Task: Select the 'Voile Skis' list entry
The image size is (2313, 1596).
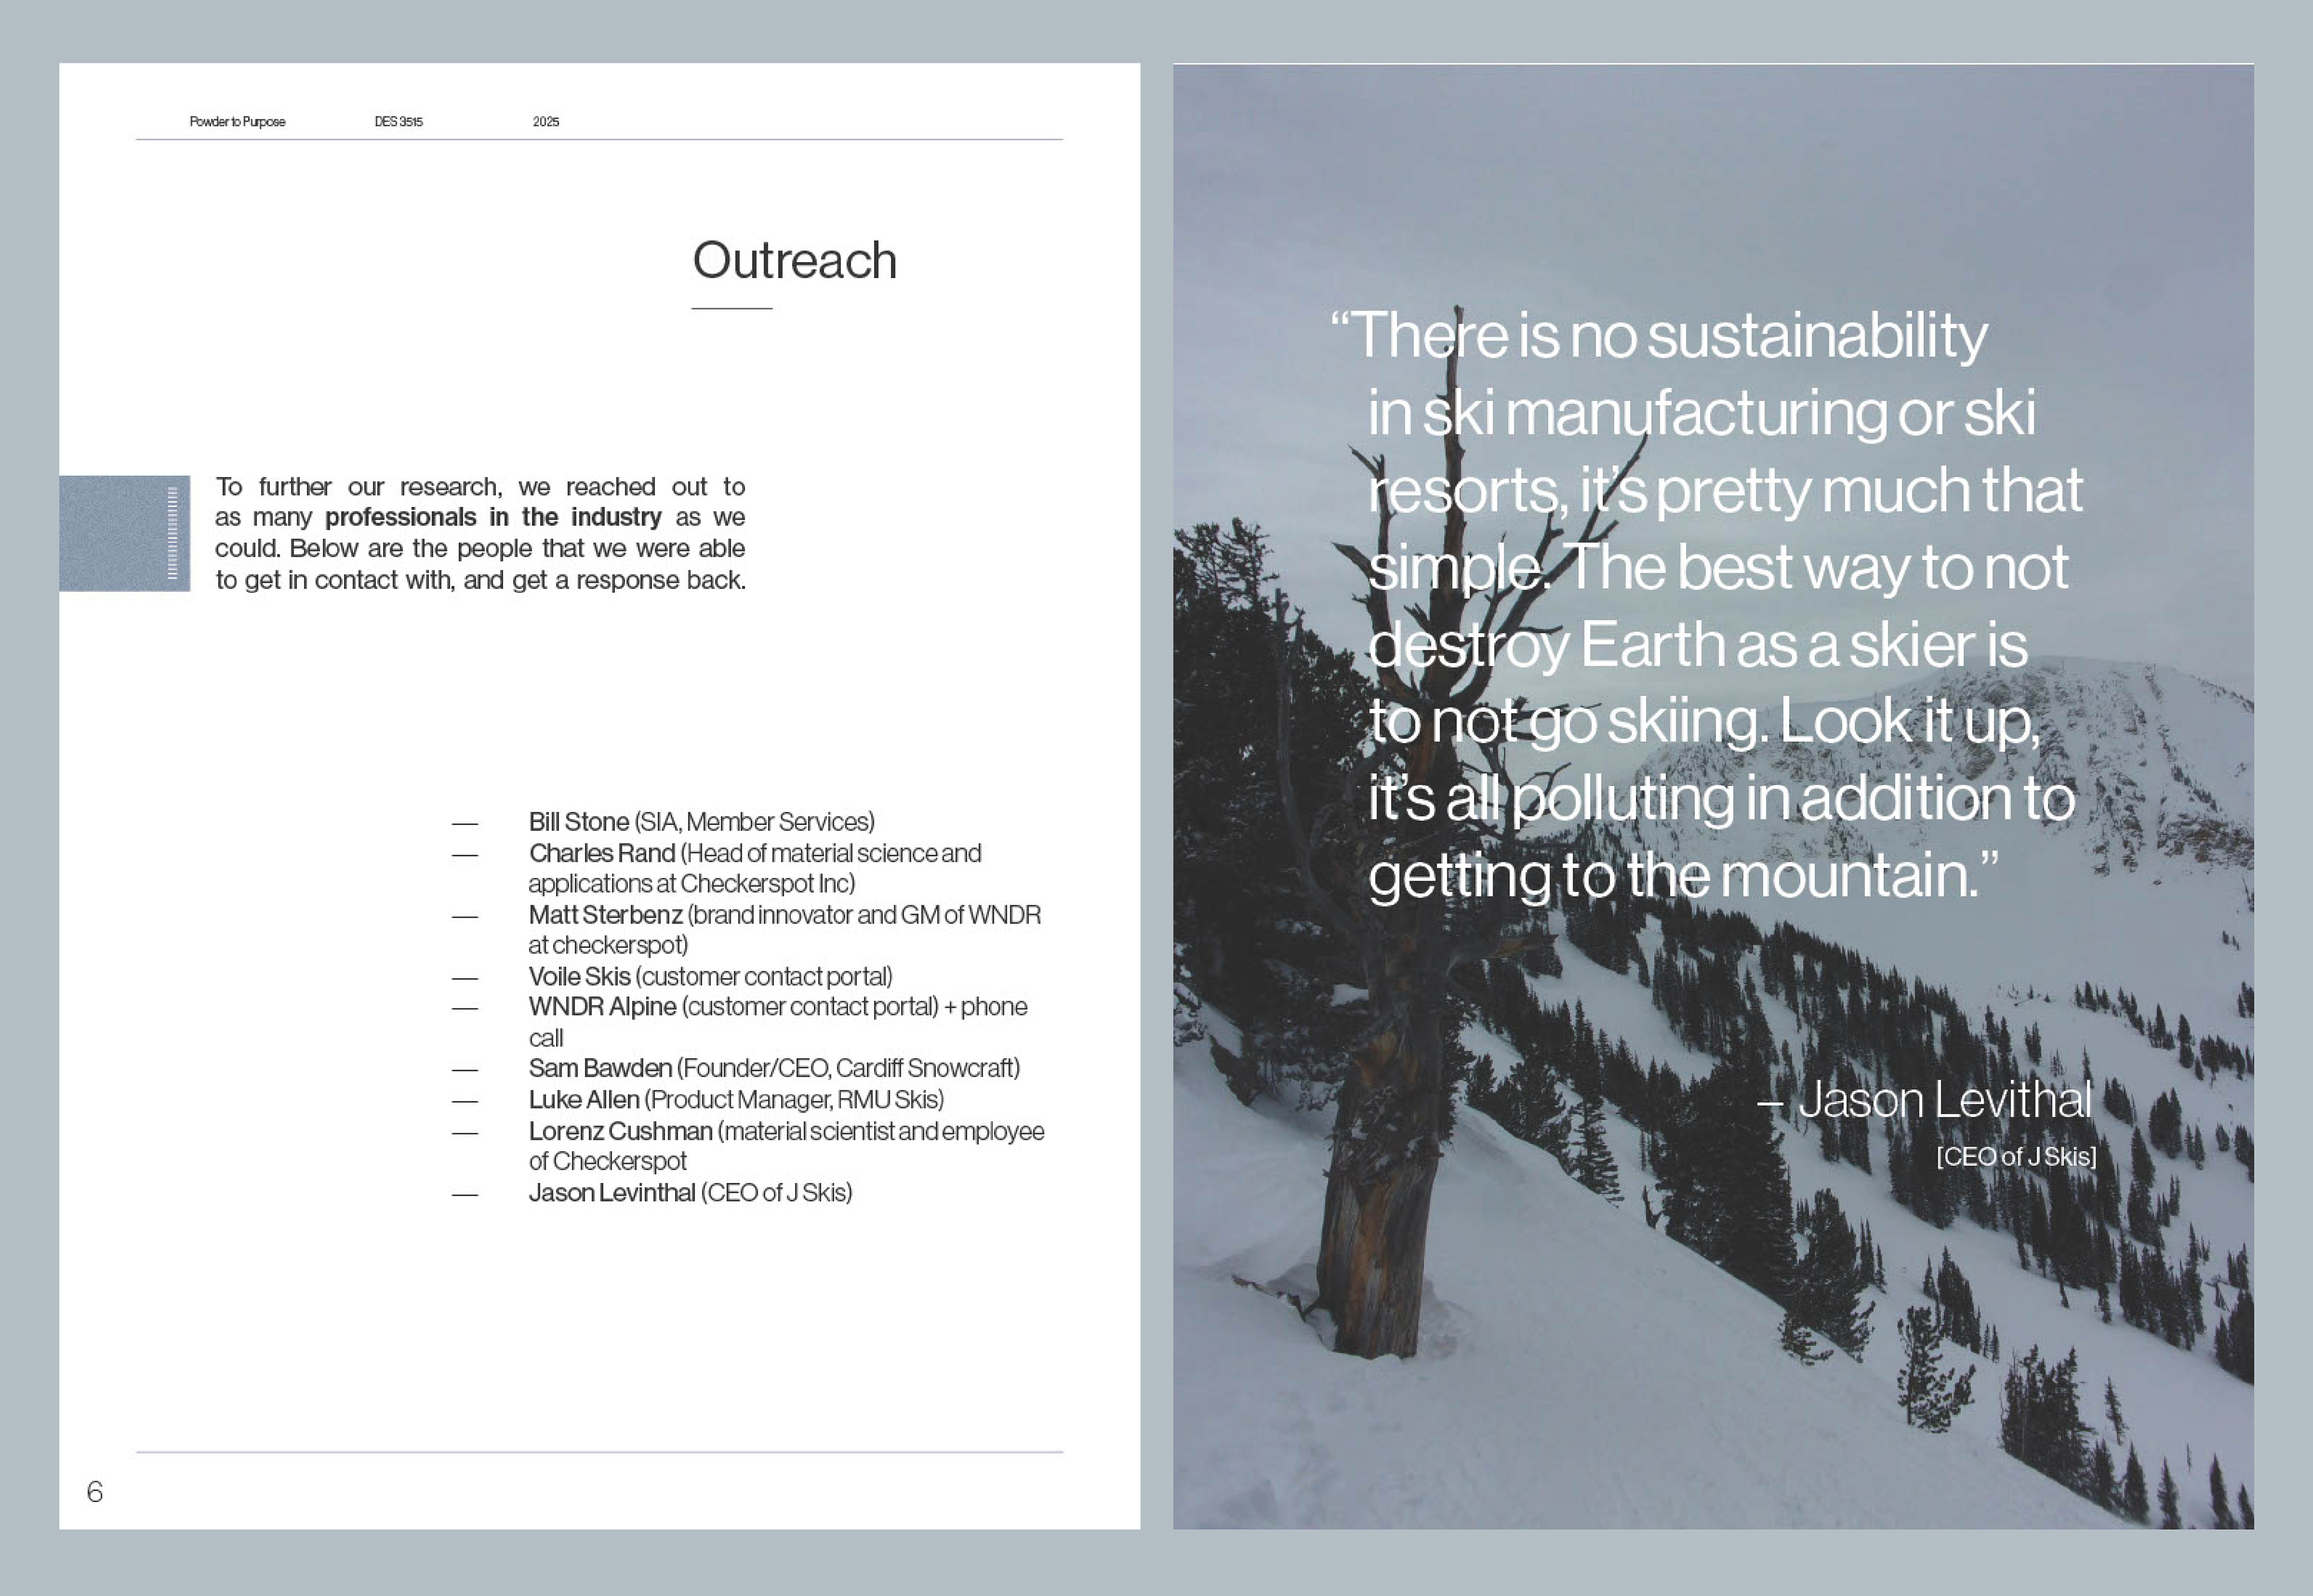Action: 710,976
